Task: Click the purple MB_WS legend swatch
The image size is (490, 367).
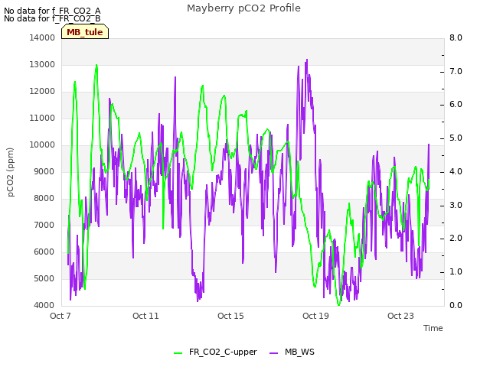Action: point(273,353)
